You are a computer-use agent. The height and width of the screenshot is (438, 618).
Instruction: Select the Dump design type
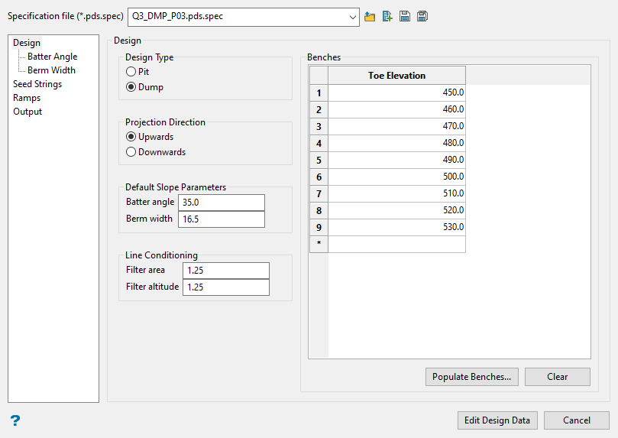pos(131,87)
